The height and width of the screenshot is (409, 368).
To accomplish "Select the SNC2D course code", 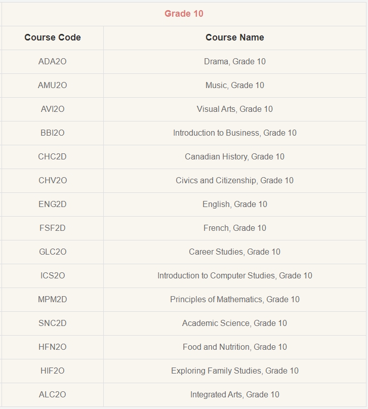I will 53,323.
